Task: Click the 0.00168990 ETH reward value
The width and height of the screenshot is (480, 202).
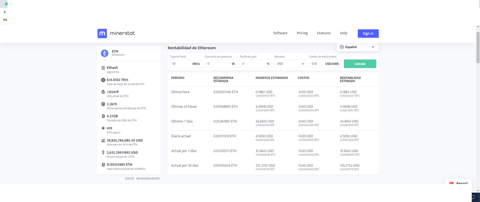Action: tap(226, 107)
